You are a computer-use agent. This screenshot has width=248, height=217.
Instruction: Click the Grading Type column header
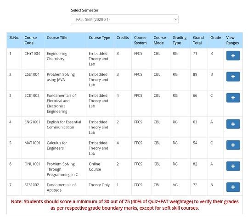180,40
